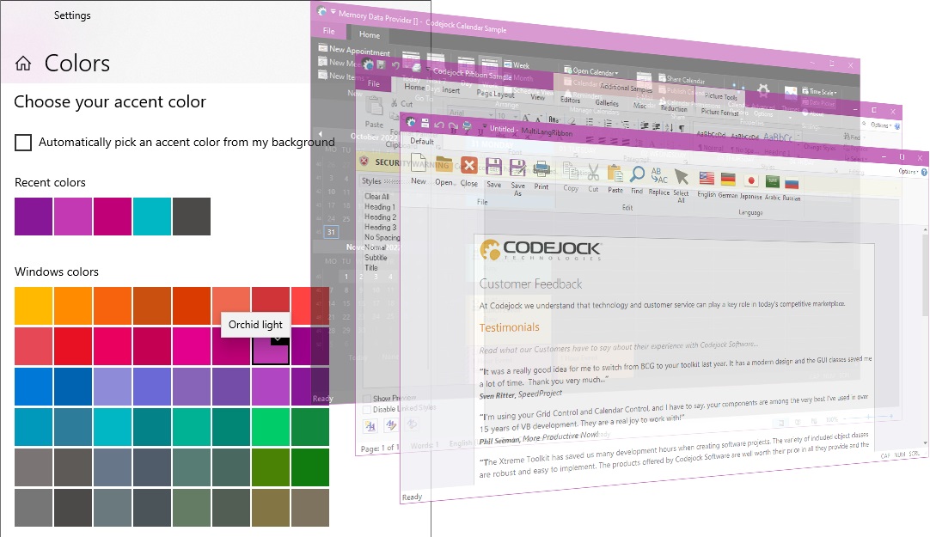Click the red Close document icon
Image resolution: width=930 pixels, height=537 pixels.
pyautogui.click(x=468, y=165)
